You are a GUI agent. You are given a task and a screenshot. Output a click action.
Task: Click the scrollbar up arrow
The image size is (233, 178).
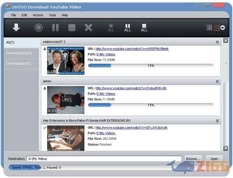click(x=226, y=41)
